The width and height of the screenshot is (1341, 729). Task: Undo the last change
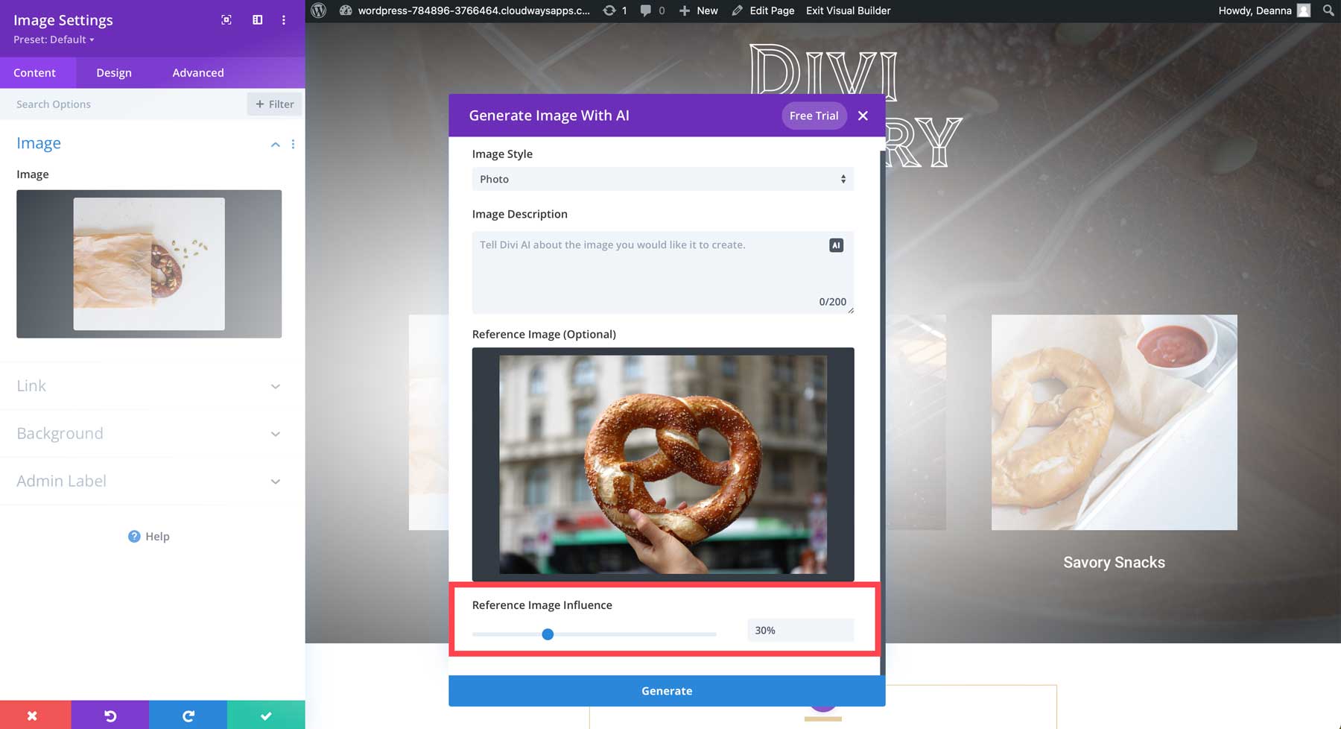pyautogui.click(x=110, y=715)
